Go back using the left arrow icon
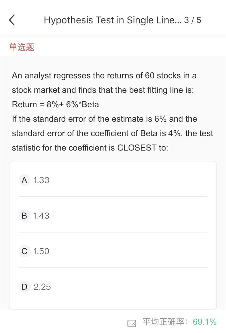The width and height of the screenshot is (226, 333). 12,20
